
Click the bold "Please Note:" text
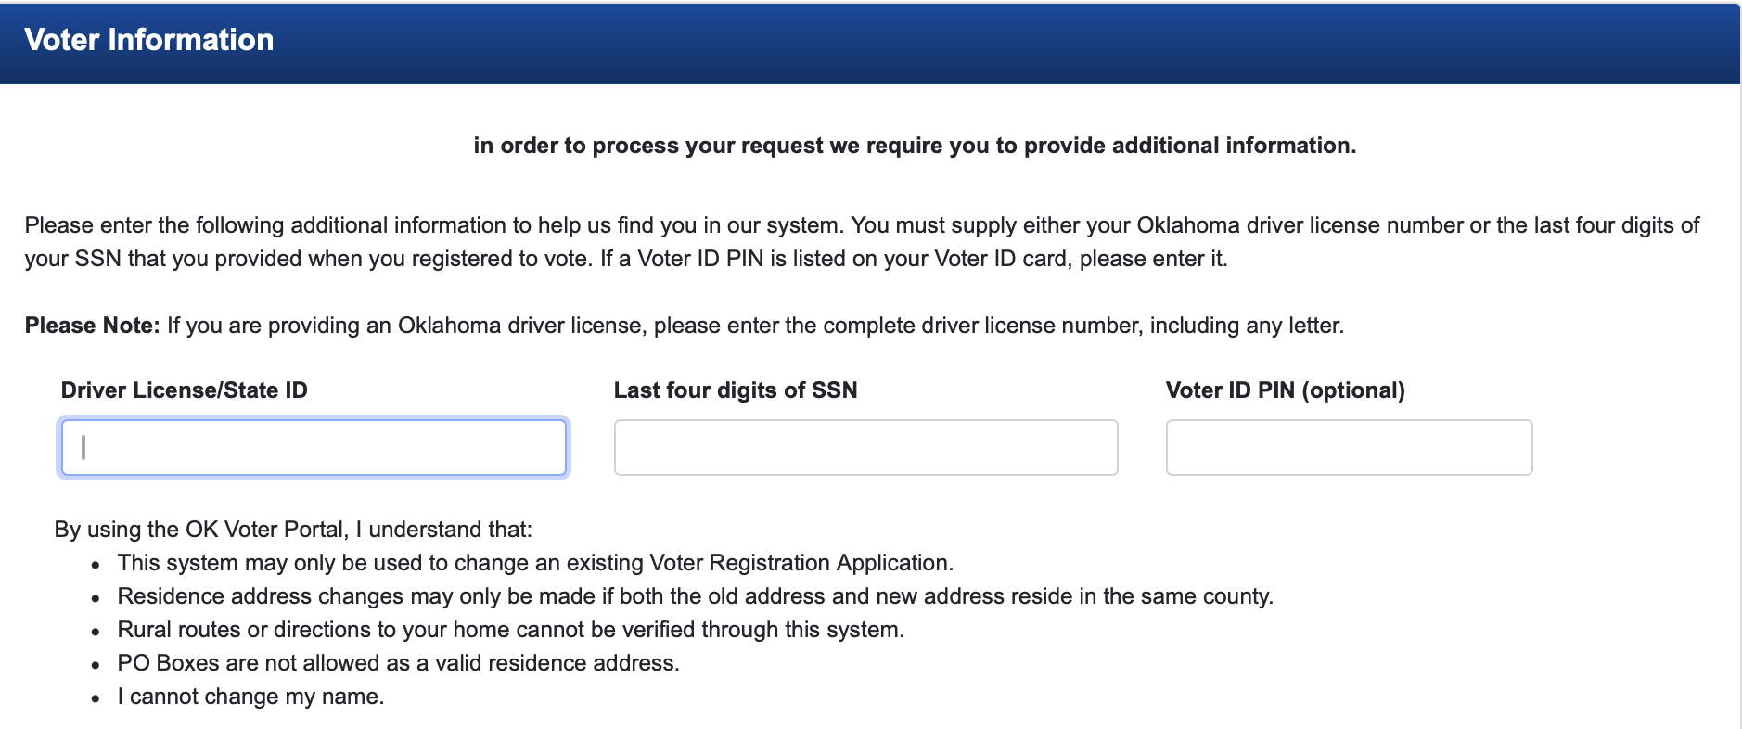point(92,326)
